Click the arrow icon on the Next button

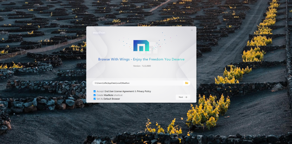click(x=186, y=97)
